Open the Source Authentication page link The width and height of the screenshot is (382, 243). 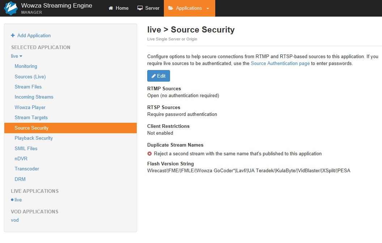(x=280, y=63)
